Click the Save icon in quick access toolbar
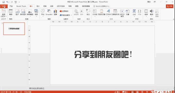Image resolution: width=175 pixels, height=93 pixels. (4, 2)
